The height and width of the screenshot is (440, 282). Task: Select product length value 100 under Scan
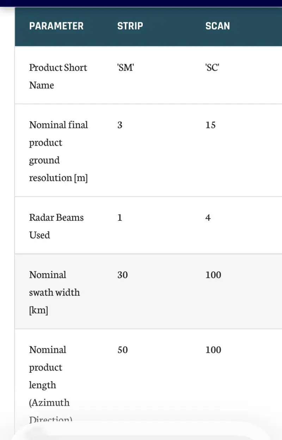click(213, 350)
